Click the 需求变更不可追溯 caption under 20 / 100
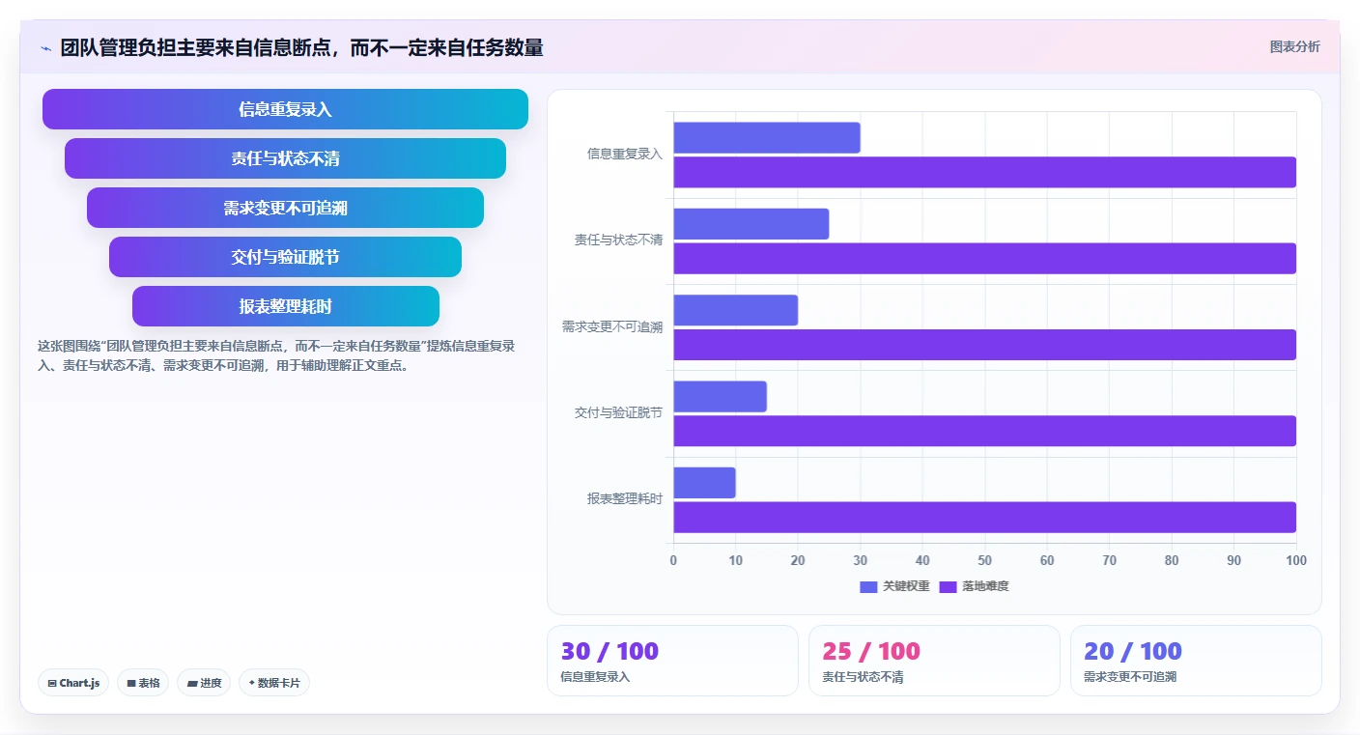Screen dimensions: 1360x735 [x=1130, y=677]
